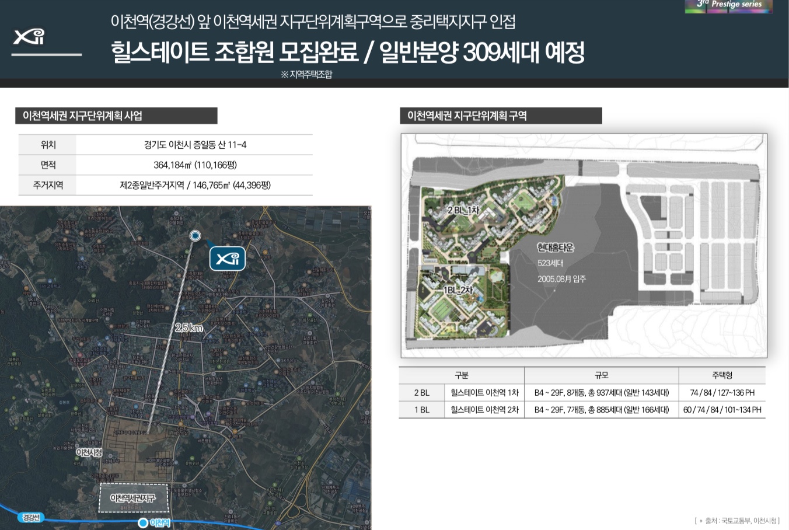Click the 주거지역 row label
Screen dimensions: 789x530
click(48, 185)
